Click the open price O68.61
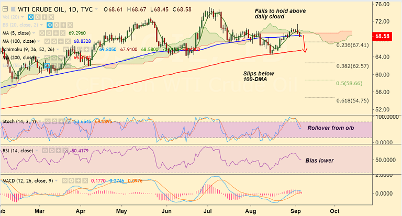The image size is (402, 216). pos(113,9)
